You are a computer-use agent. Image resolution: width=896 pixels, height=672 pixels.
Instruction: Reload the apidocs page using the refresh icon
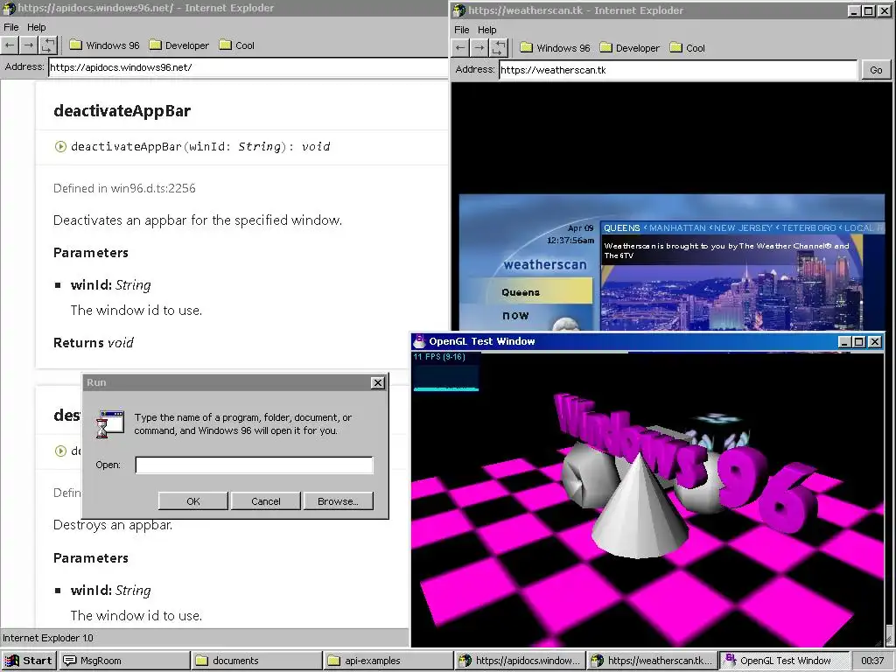pyautogui.click(x=48, y=45)
